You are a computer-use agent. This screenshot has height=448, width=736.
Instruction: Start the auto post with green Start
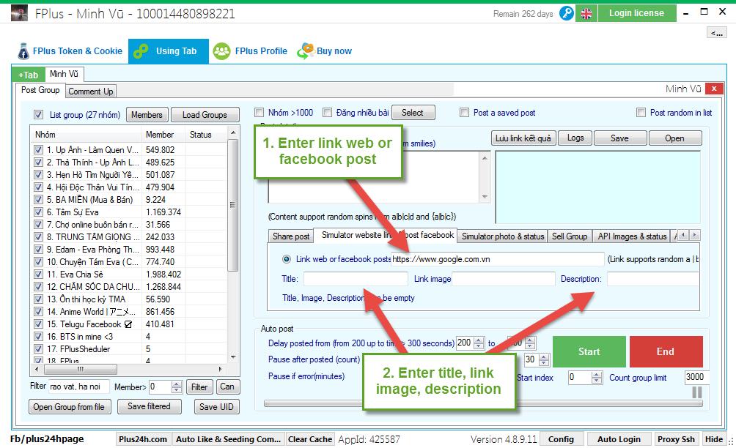click(x=589, y=351)
